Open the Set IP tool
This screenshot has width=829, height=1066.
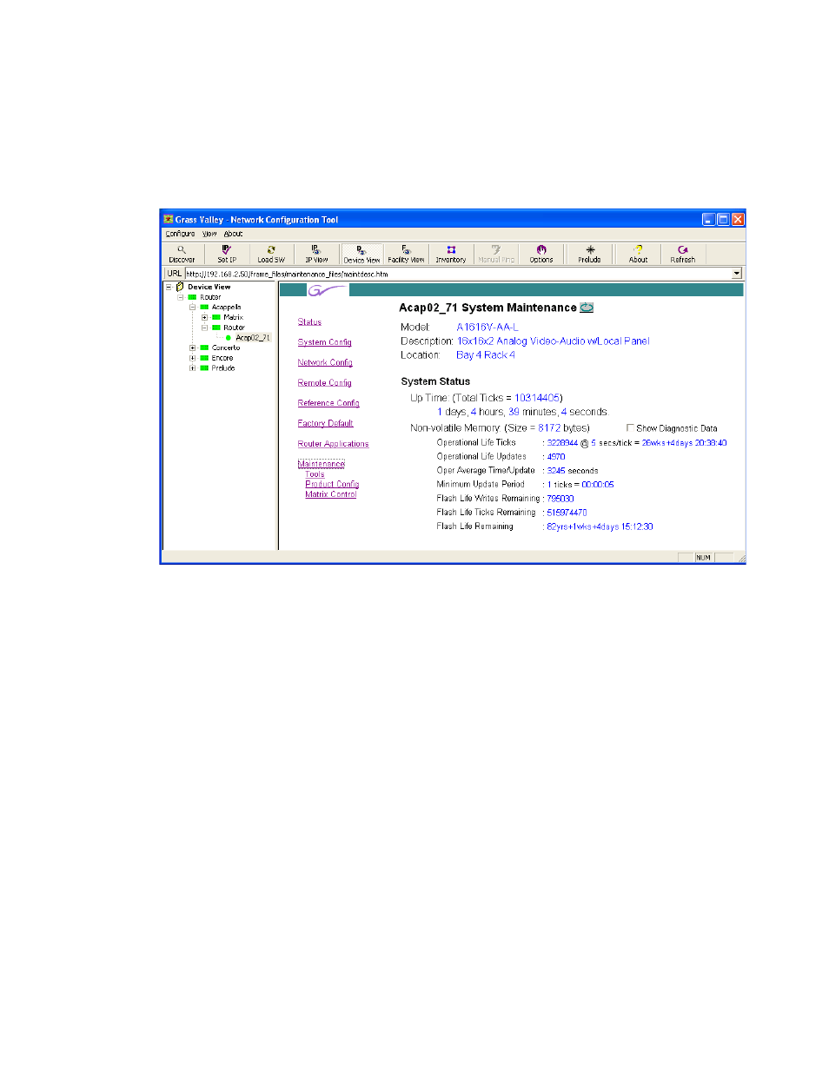pos(226,254)
